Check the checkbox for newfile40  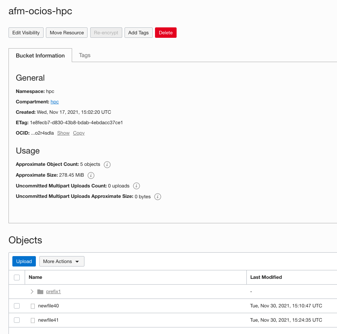click(x=17, y=305)
